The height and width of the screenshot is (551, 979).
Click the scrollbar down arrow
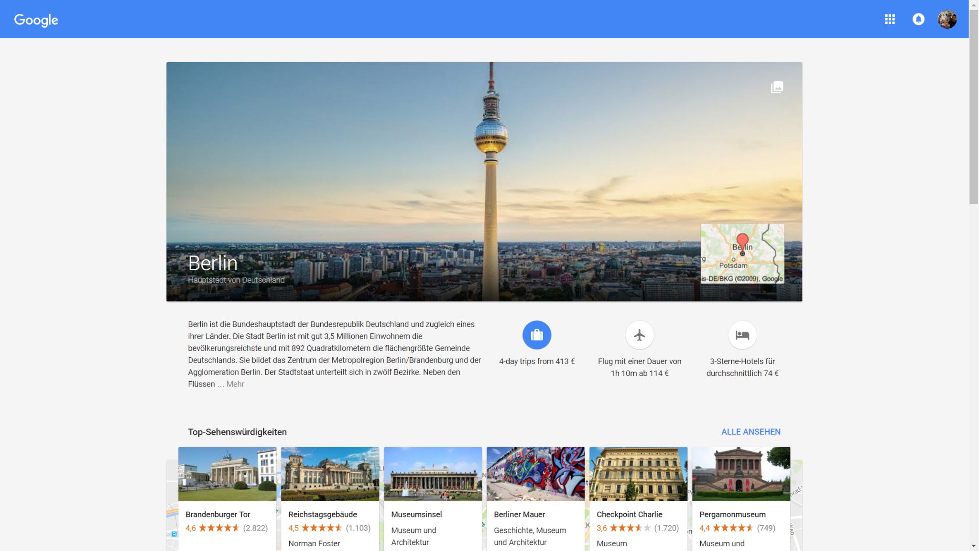974,546
